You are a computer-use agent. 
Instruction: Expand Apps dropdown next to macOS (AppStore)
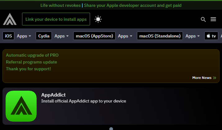coord(125,36)
